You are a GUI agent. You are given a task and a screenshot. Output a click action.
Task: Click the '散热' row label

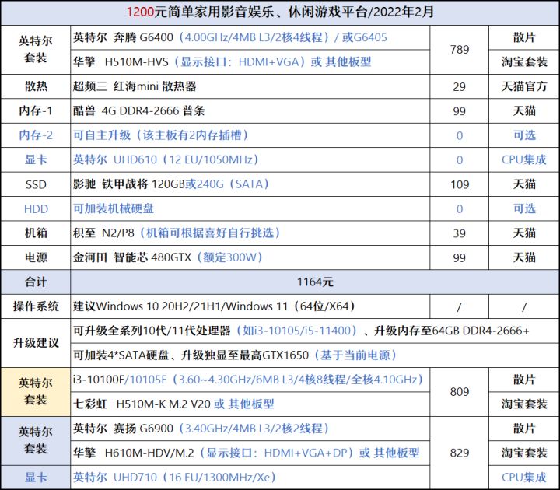click(x=36, y=86)
